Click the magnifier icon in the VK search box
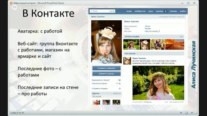Viewport: 207px width, 116px height. (x=91, y=11)
